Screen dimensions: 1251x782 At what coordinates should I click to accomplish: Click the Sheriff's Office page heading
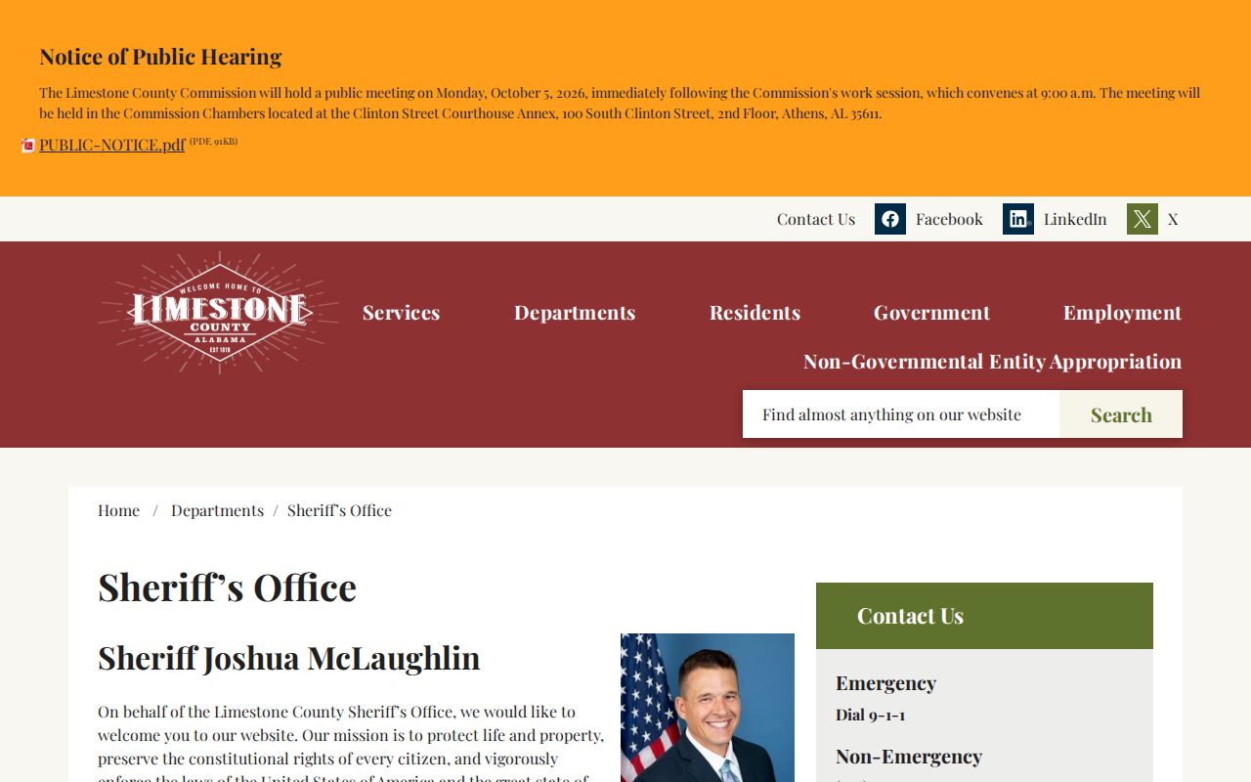pos(227,587)
